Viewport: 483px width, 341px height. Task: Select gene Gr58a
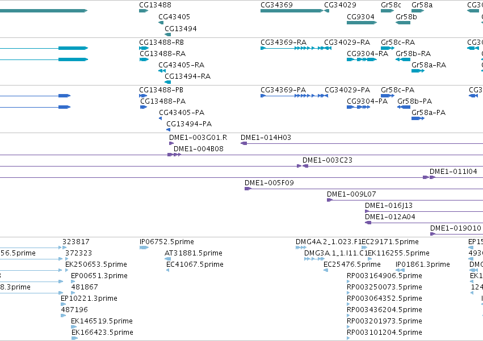(418, 11)
